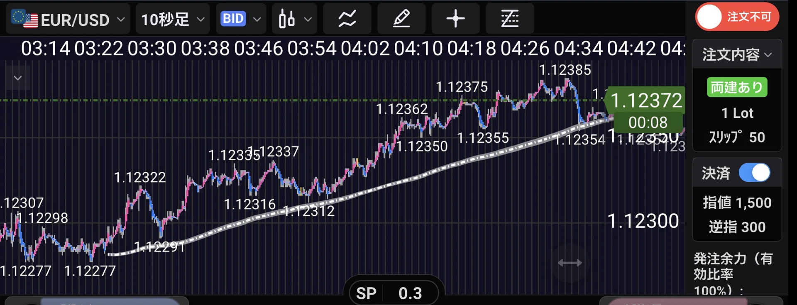The height and width of the screenshot is (305, 797).
Task: Expand the 注文内容 order details
Action: [737, 54]
